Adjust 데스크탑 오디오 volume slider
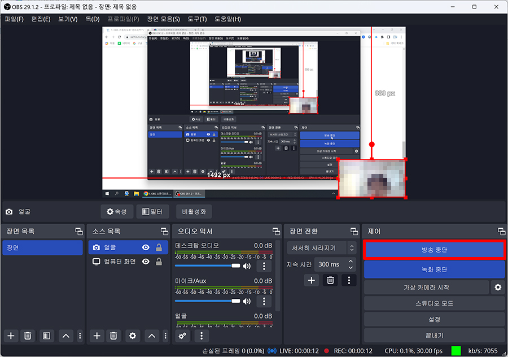508x357 pixels. coord(208,266)
